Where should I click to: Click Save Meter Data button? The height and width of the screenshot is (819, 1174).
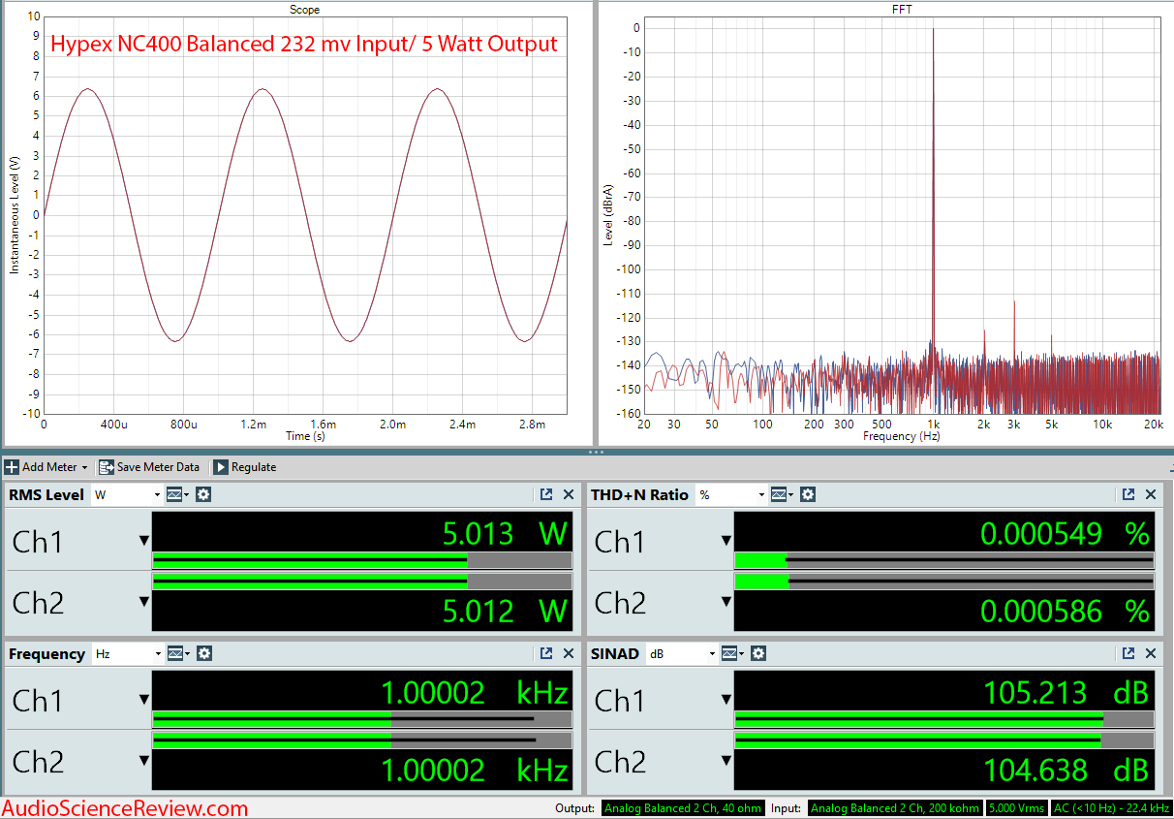(x=149, y=467)
